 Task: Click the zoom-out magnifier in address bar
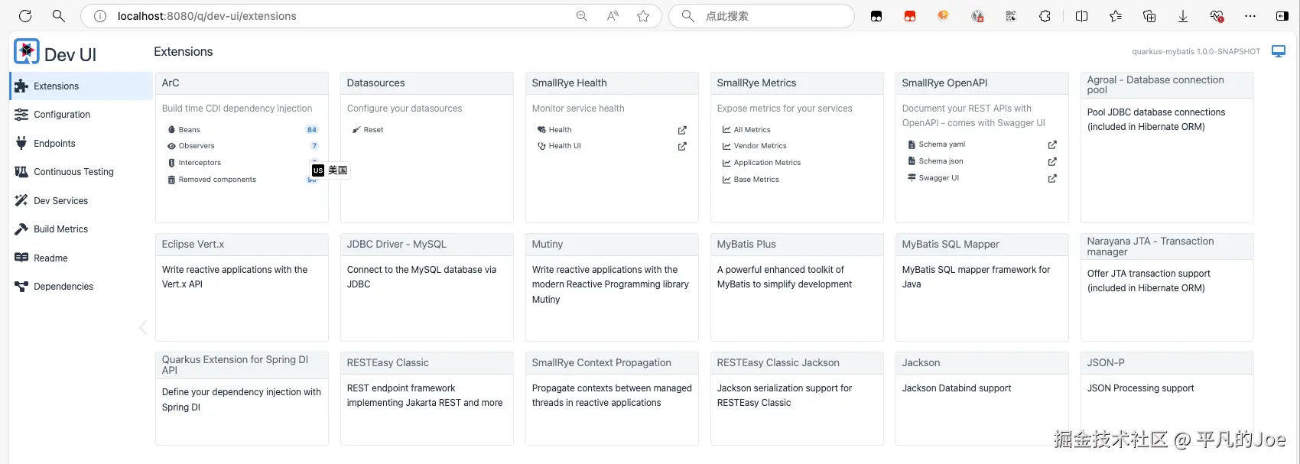tap(582, 16)
